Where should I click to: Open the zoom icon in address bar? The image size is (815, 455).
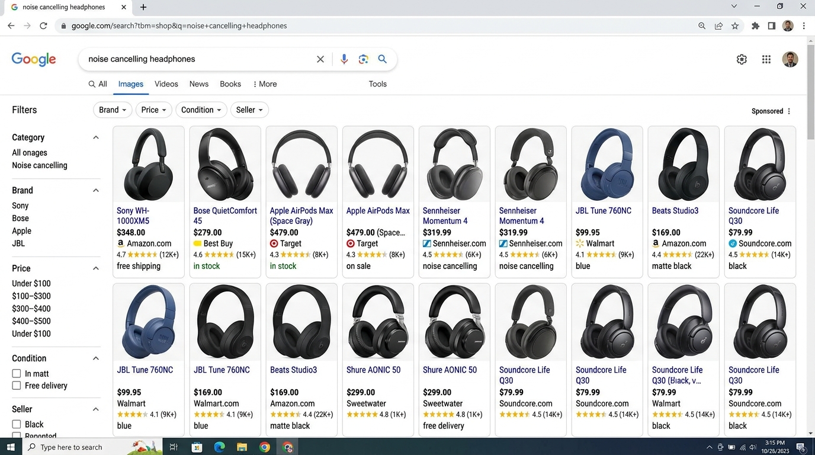click(702, 25)
